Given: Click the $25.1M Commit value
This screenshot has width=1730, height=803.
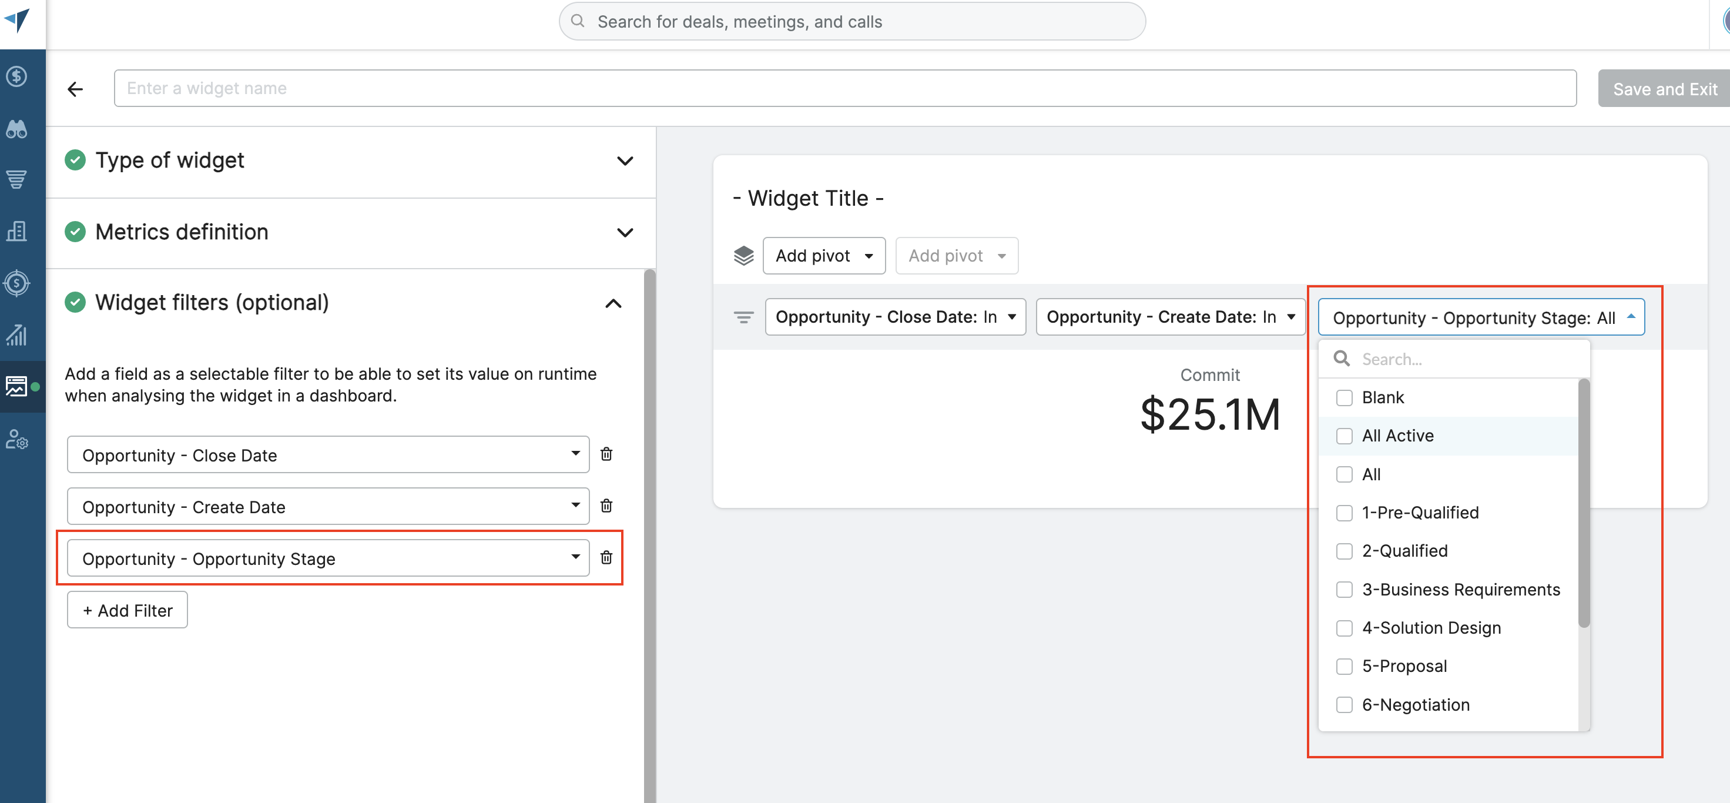Looking at the screenshot, I should 1210,414.
